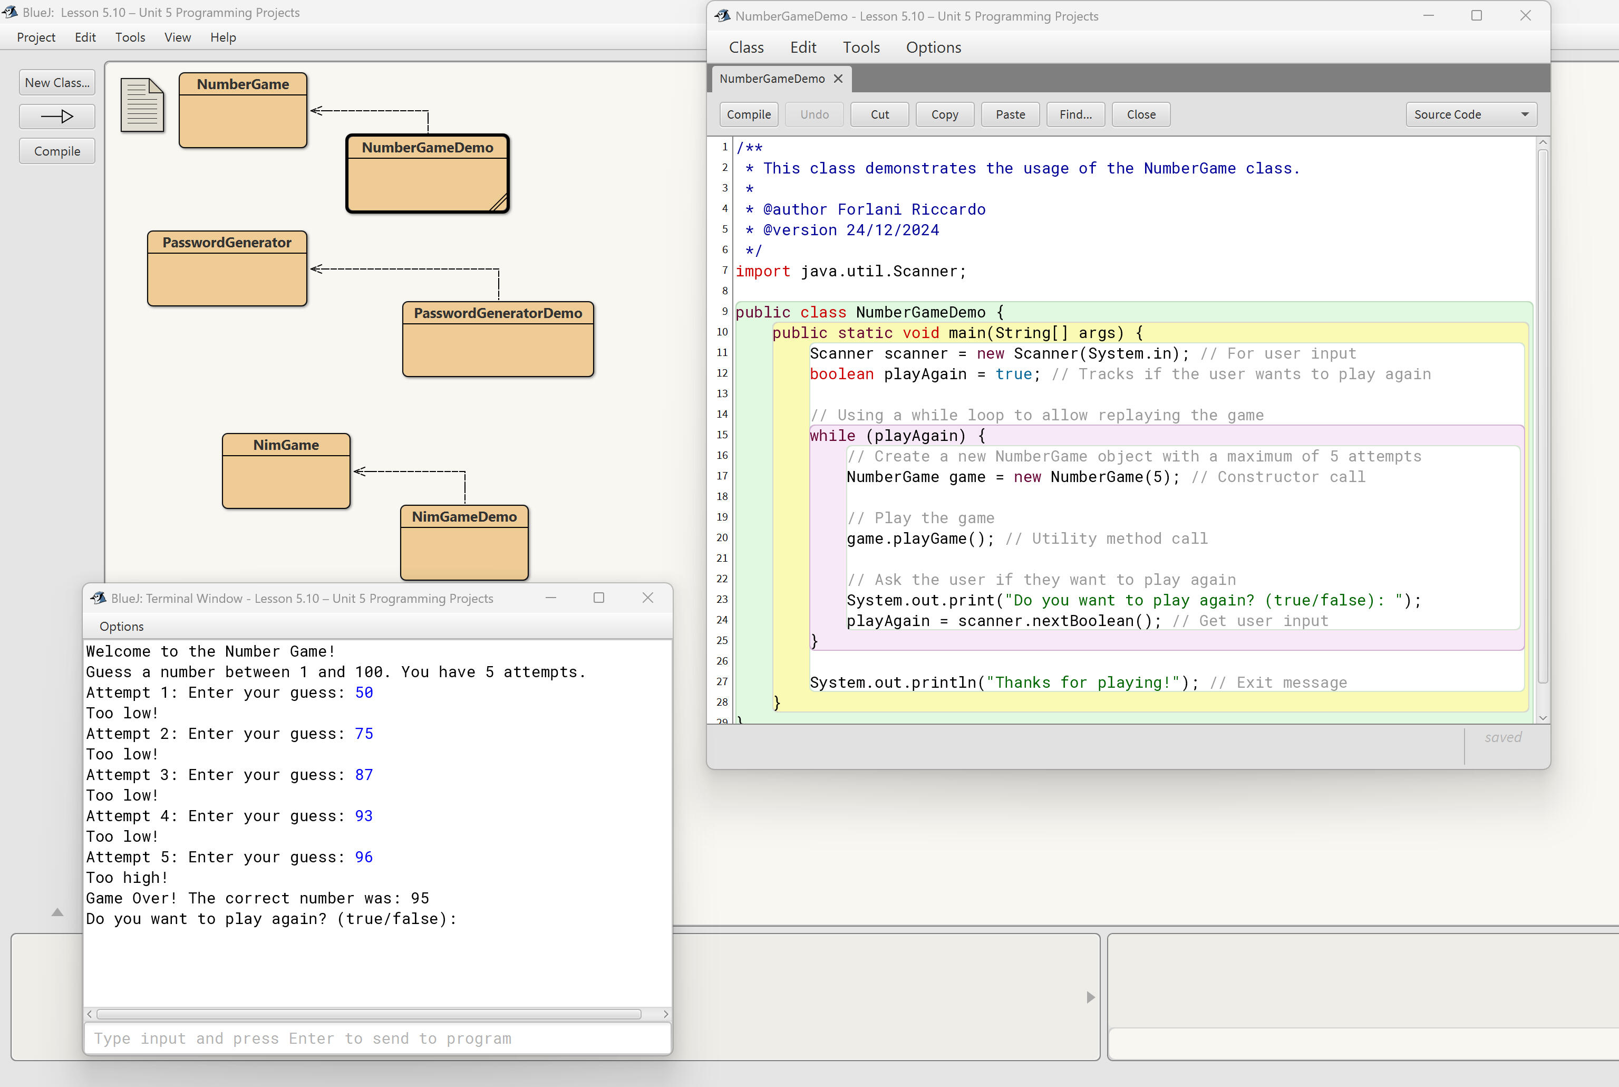This screenshot has height=1087, width=1619.
Task: Open the Source Code view dropdown
Action: point(1471,115)
